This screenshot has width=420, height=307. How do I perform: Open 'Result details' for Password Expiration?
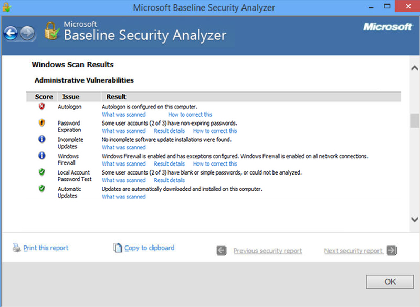(169, 131)
